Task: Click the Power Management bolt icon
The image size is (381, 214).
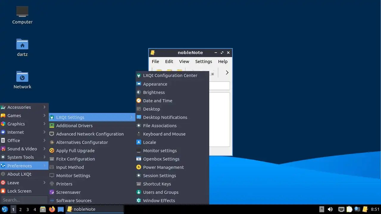Action: pyautogui.click(x=139, y=167)
